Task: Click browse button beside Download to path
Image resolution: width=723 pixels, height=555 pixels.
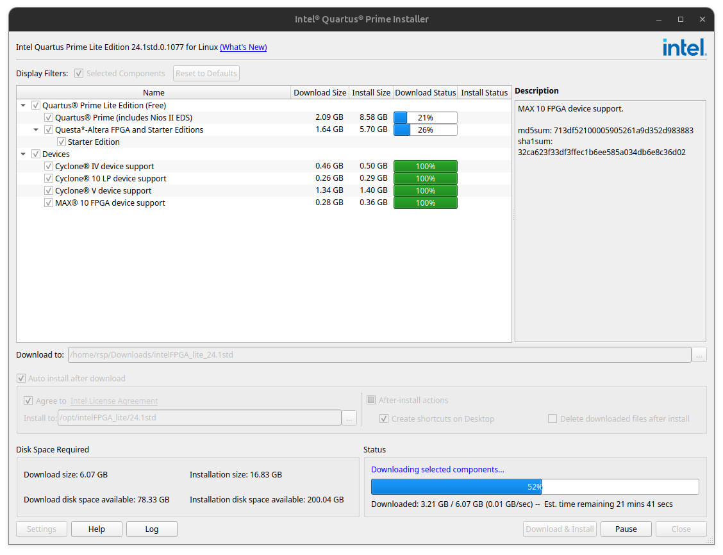Action: click(699, 355)
